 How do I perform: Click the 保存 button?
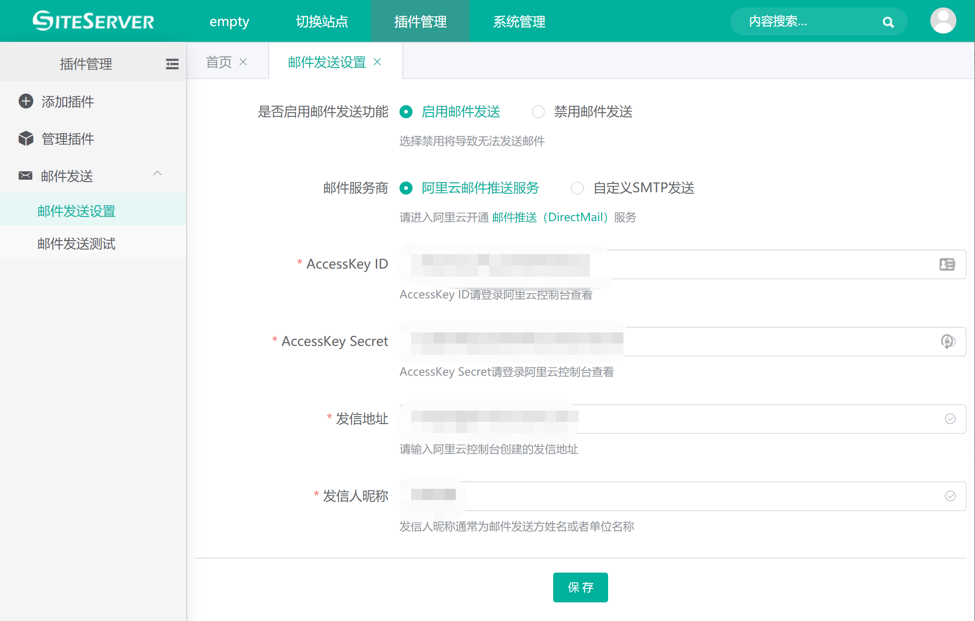pyautogui.click(x=580, y=587)
